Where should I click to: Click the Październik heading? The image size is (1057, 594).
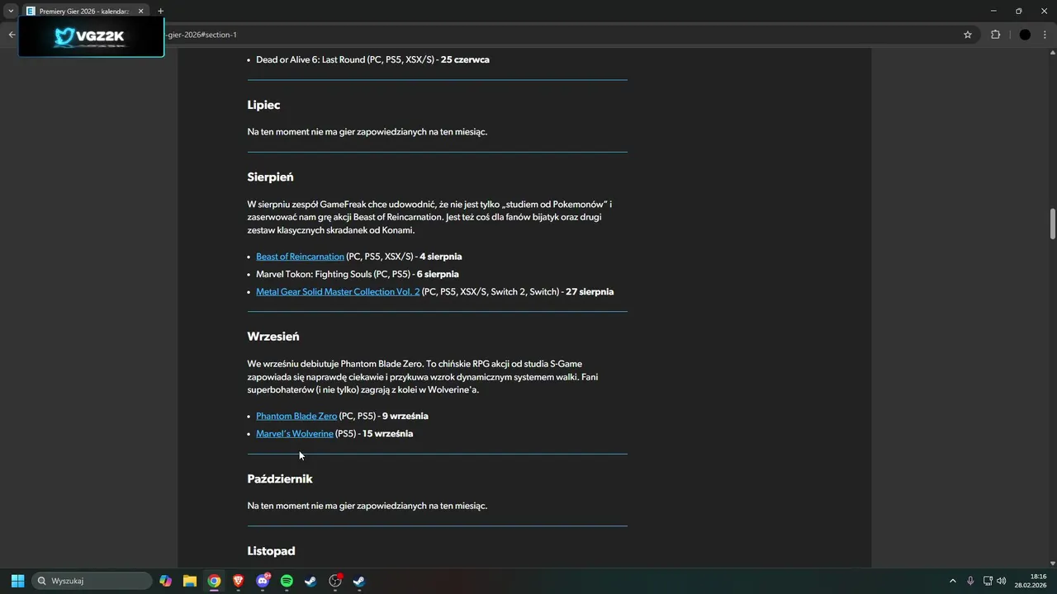[280, 479]
